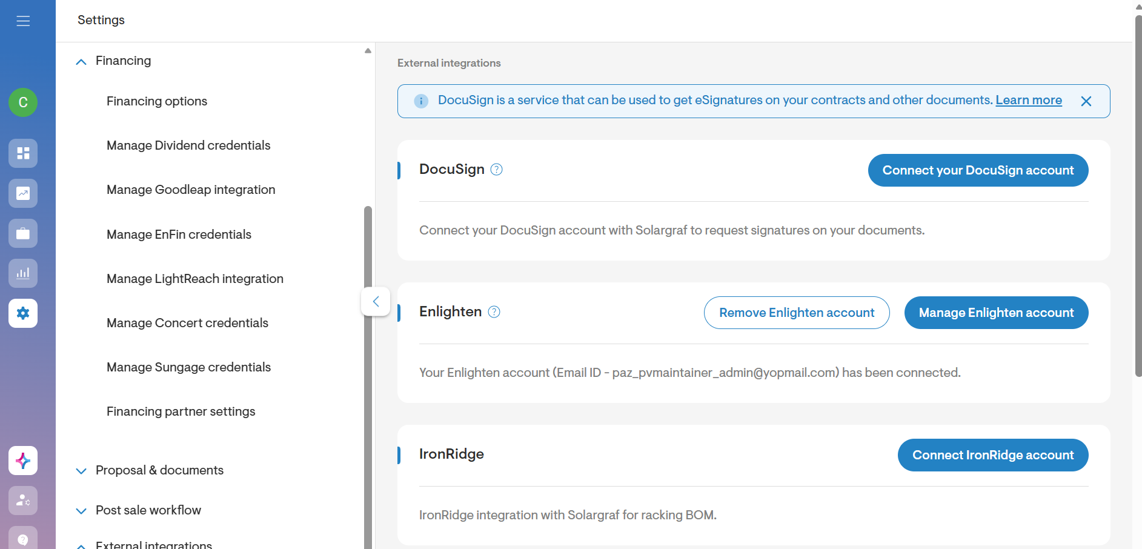Dismiss the DocuSign info banner
This screenshot has height=549, width=1142.
[x=1086, y=101]
